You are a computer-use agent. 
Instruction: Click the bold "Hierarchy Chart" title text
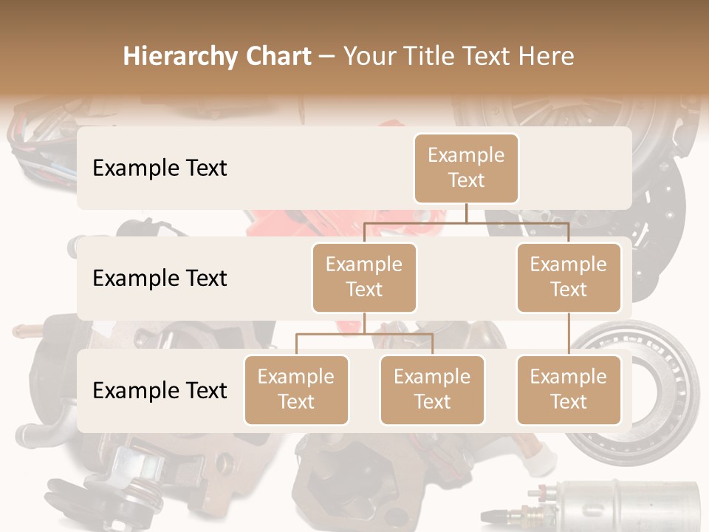pyautogui.click(x=217, y=57)
